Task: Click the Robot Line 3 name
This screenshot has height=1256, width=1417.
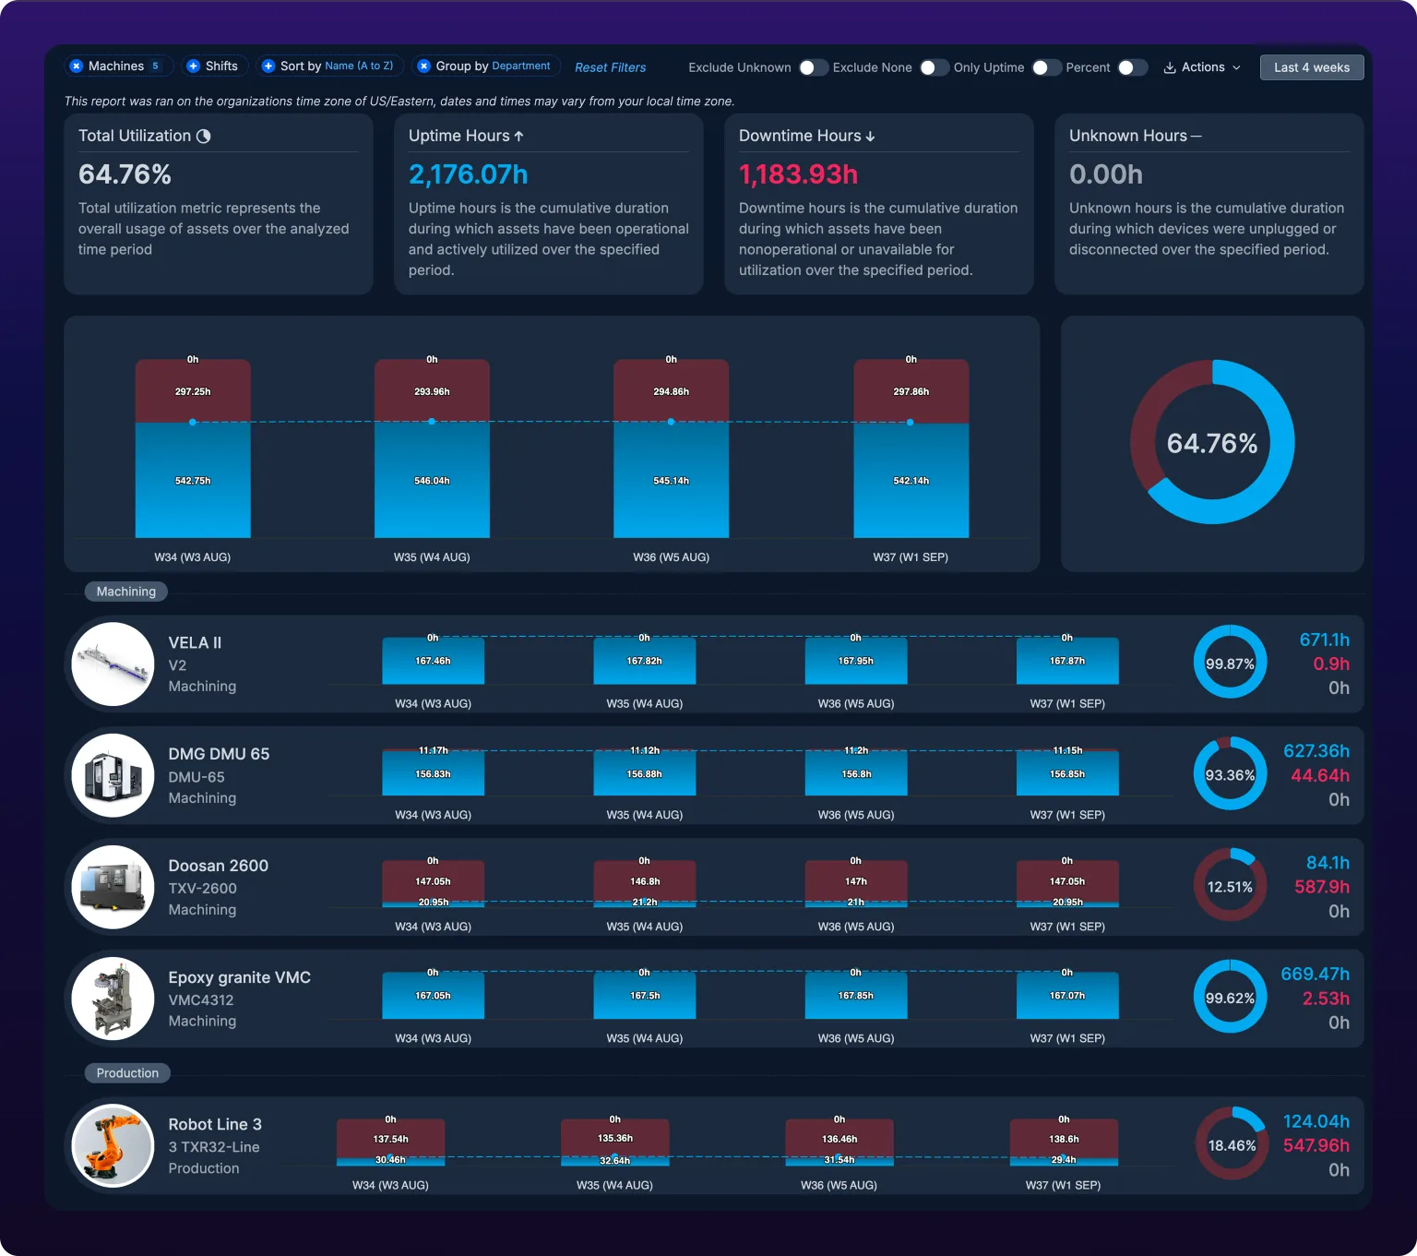Action: [215, 1124]
